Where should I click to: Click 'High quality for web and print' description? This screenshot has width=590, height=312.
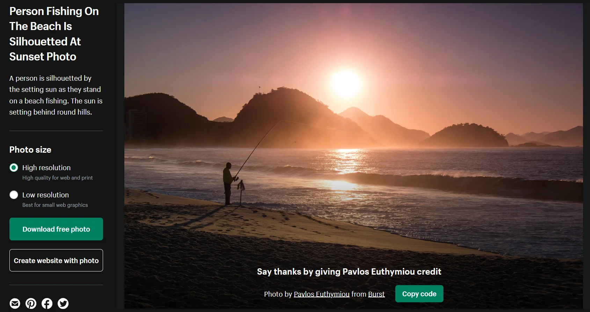coord(58,178)
